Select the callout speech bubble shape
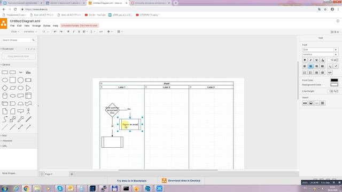 pyautogui.click(x=20, y=111)
